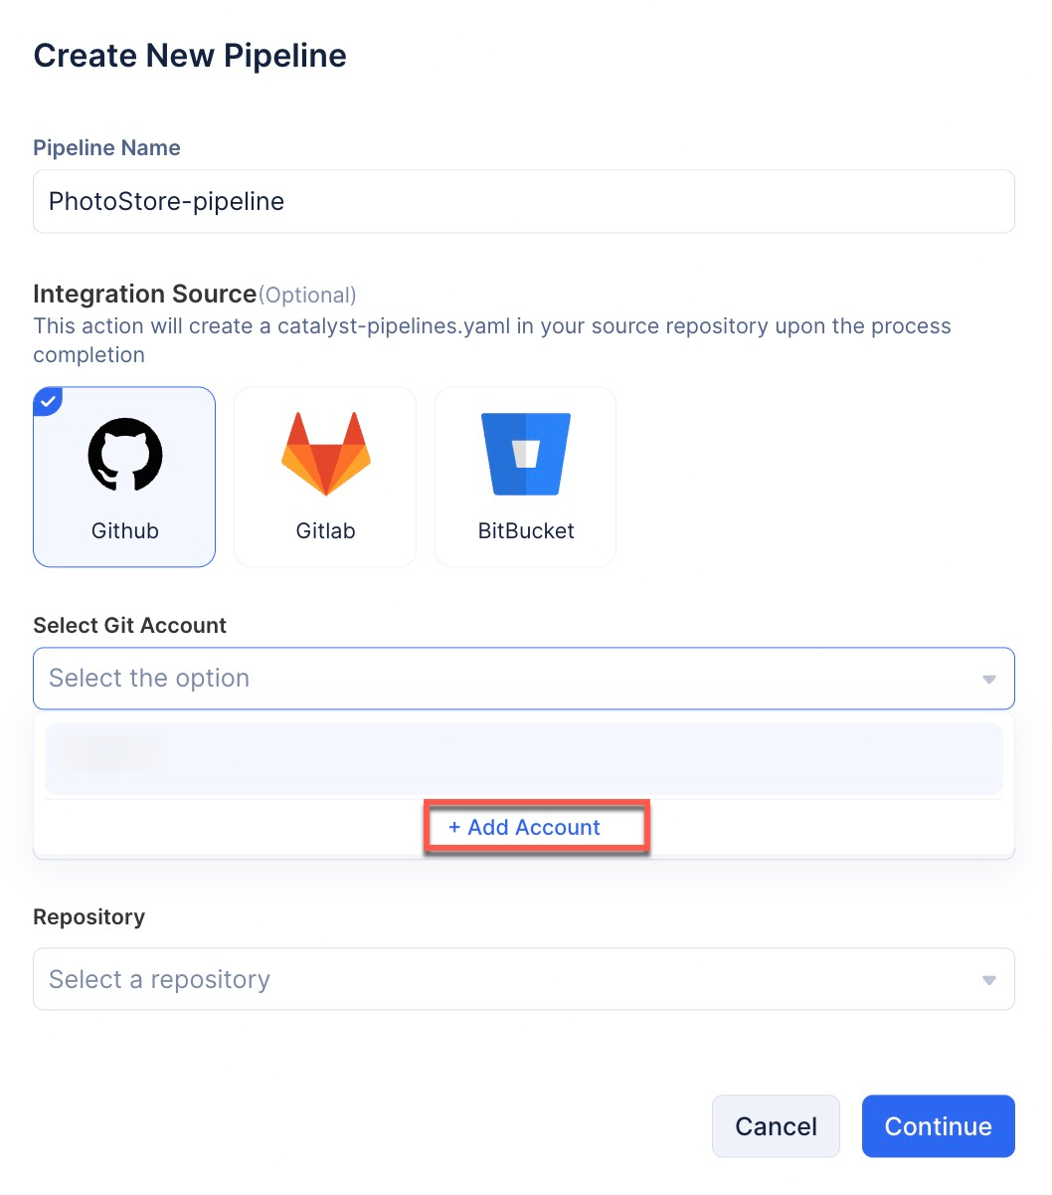This screenshot has width=1052, height=1195.
Task: Click the Select Git Account label
Action: point(129,625)
